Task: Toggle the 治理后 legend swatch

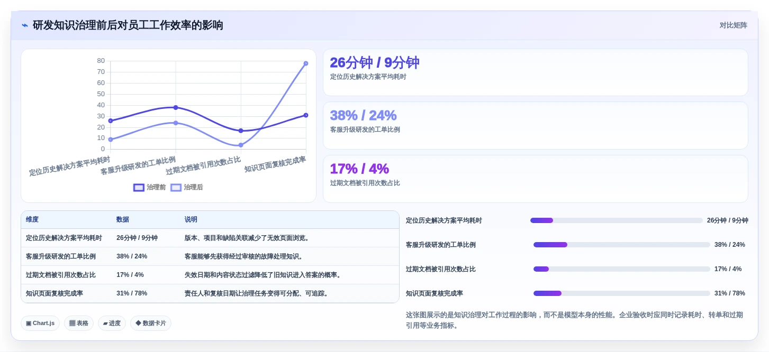Action: coord(176,188)
